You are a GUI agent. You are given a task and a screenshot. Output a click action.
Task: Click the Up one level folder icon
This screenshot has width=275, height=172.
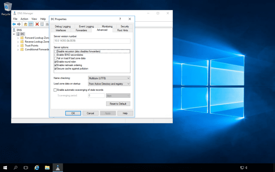(25, 24)
